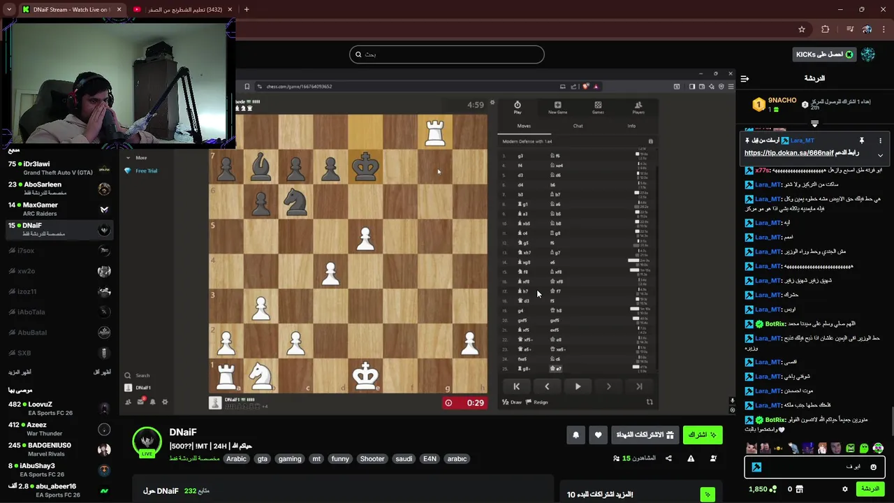The image size is (894, 503).
Task: Send chat with green الدردشة button
Action: (870, 489)
